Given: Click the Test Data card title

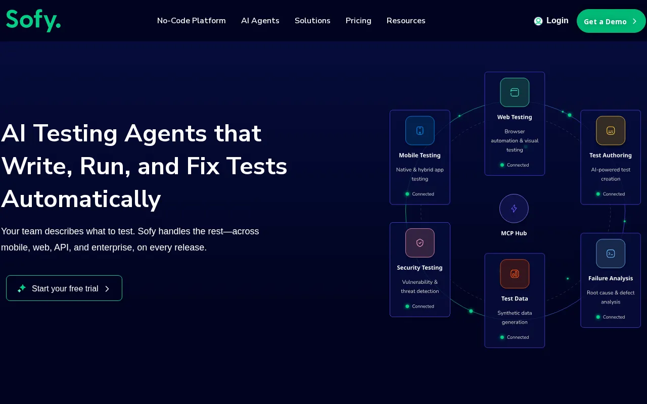Looking at the screenshot, I should coord(515,298).
